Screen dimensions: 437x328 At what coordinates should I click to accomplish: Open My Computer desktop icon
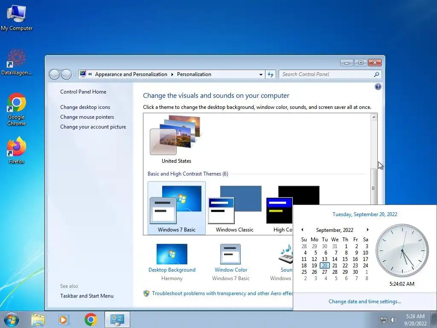pyautogui.click(x=17, y=17)
